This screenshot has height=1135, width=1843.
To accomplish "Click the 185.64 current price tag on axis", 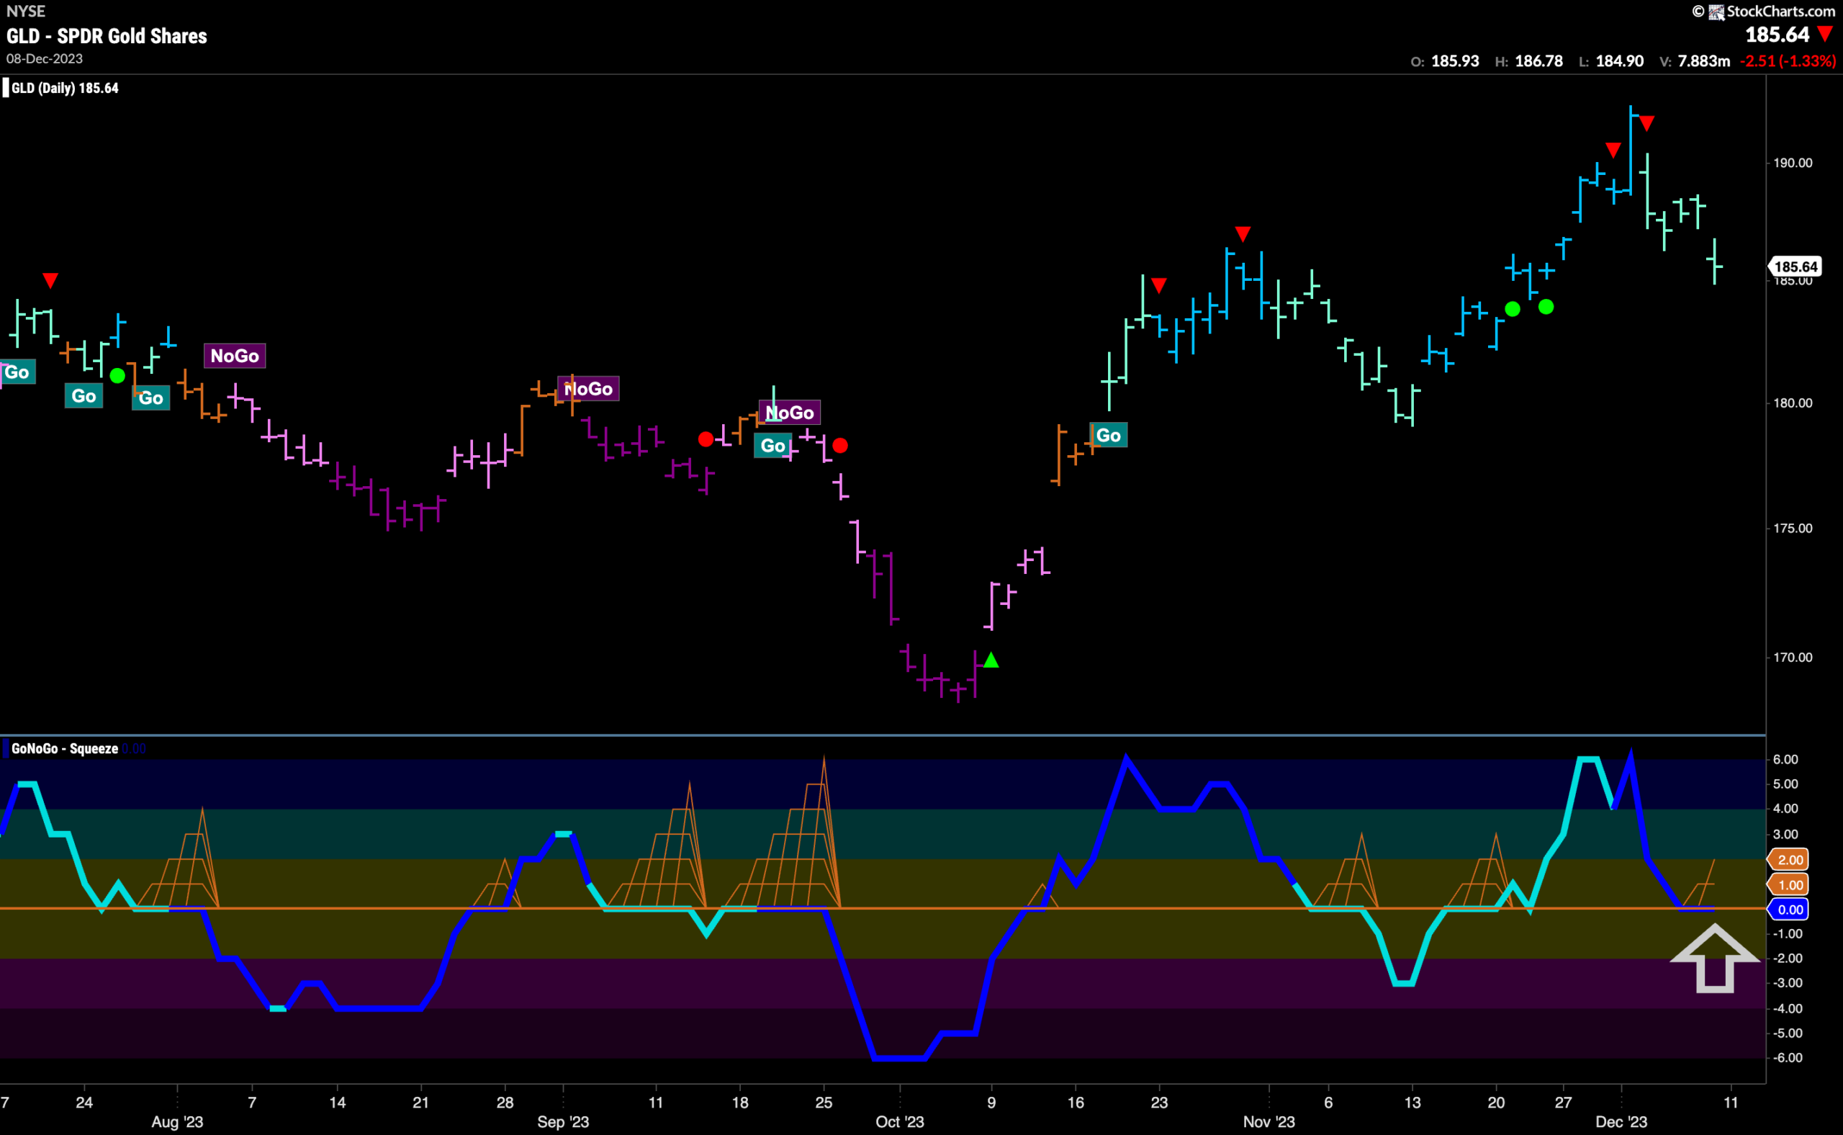I will click(1795, 266).
